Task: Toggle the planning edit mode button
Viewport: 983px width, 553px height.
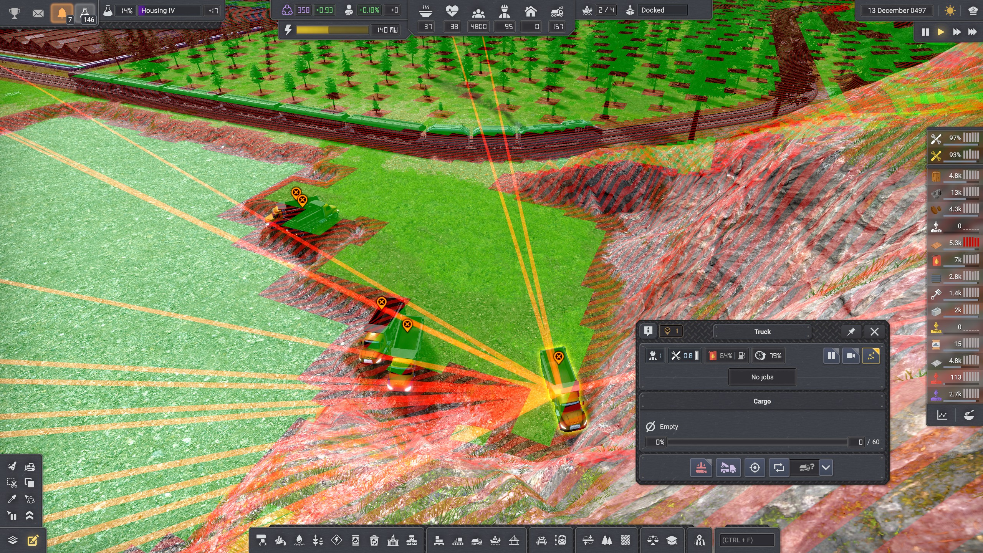Action: coord(33,540)
